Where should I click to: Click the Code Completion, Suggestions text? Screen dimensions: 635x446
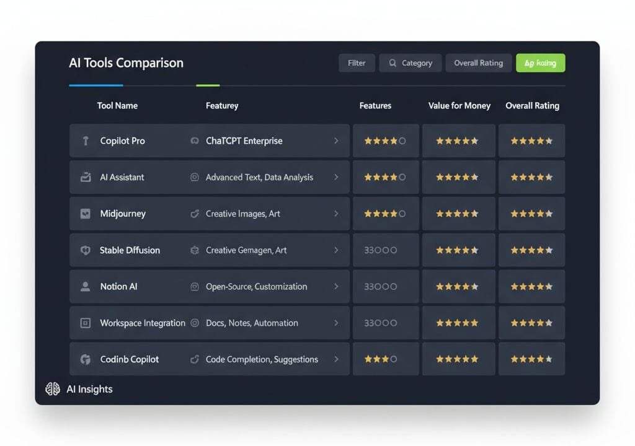pos(262,359)
